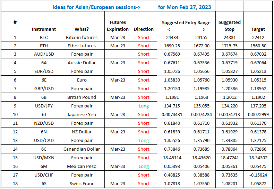
Task: Select the BTC instrument cell
Action: point(44,37)
